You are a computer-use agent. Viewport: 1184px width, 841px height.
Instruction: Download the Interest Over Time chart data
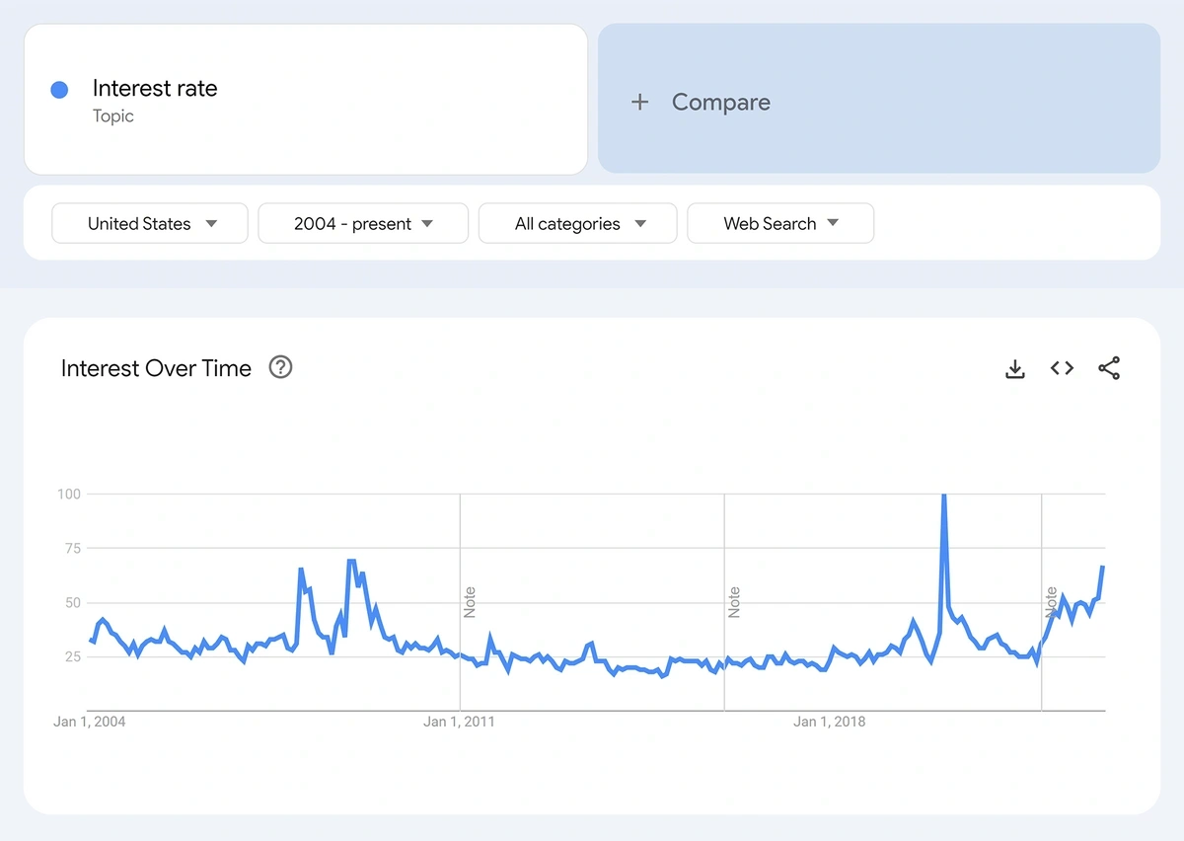click(1014, 369)
